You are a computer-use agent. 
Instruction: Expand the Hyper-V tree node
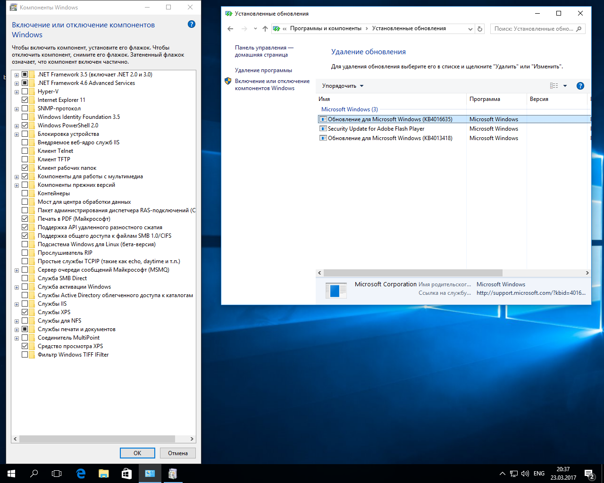[17, 92]
